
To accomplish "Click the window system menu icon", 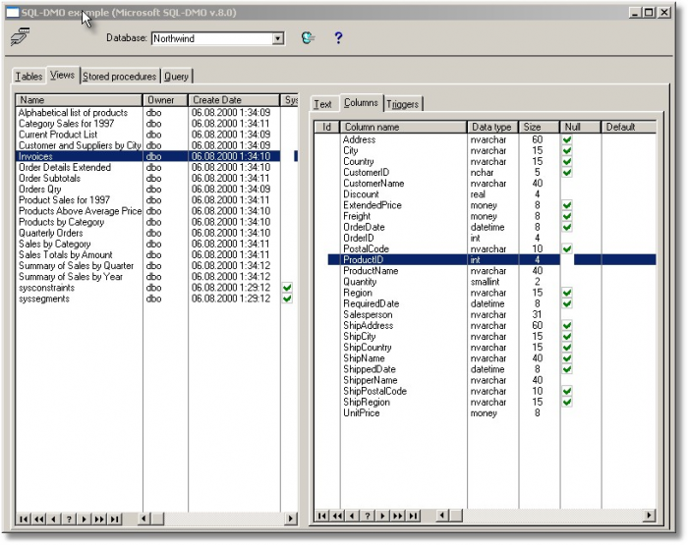I will pyautogui.click(x=13, y=13).
